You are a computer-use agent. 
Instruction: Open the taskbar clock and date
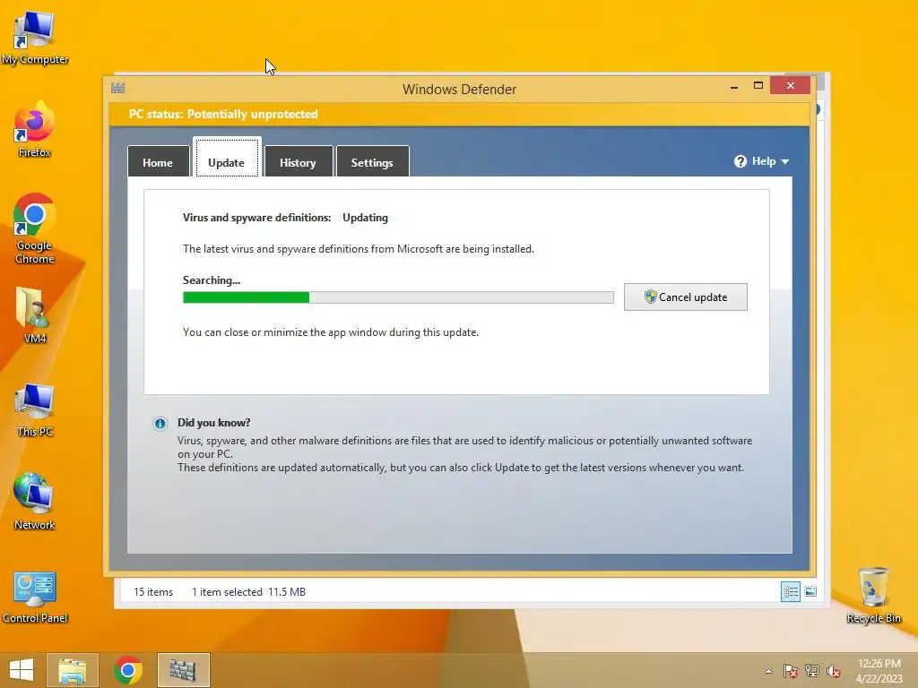pos(879,671)
